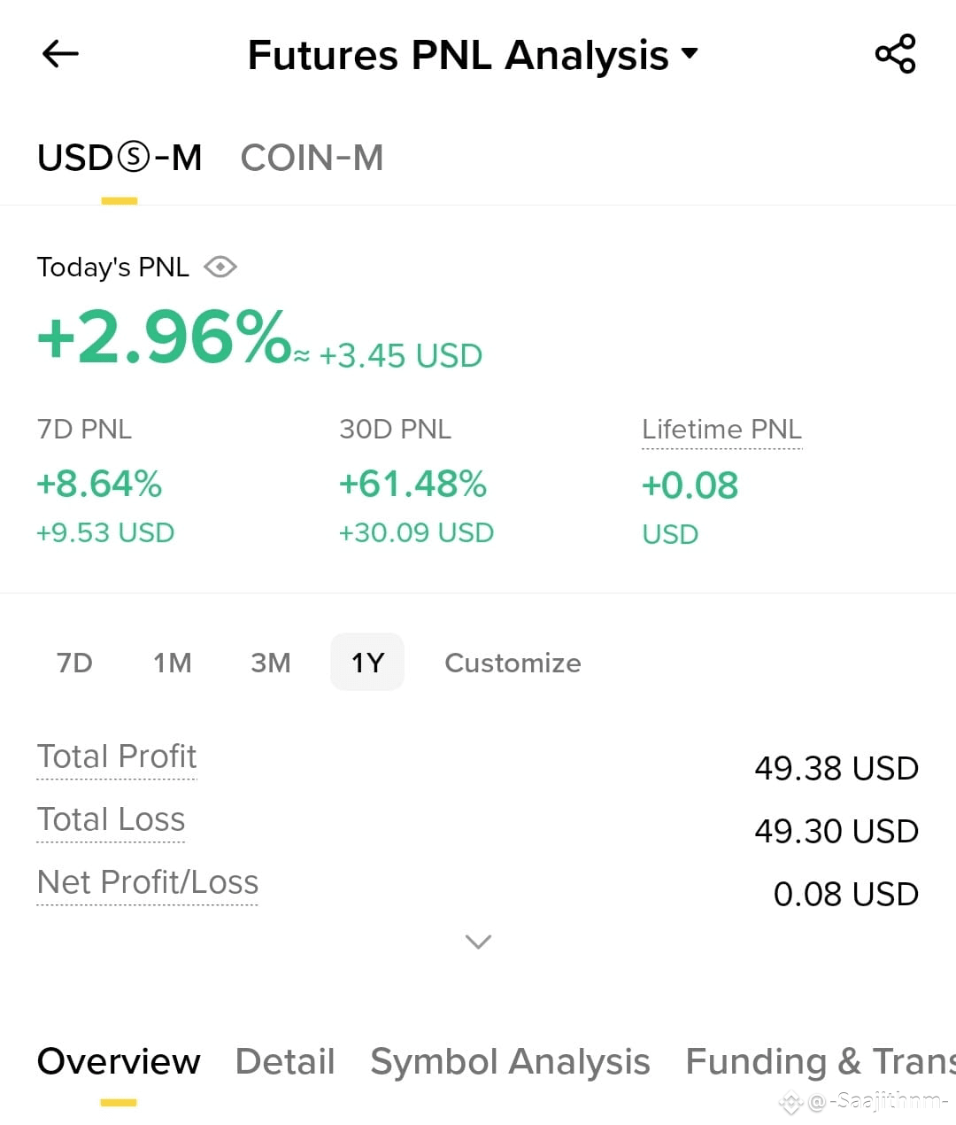The image size is (956, 1125).
Task: Tap Lifetime PNL label for info
Action: 721,430
